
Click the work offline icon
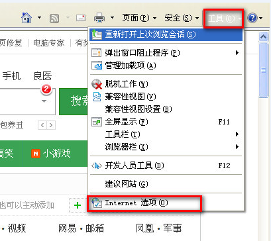coord(97,84)
